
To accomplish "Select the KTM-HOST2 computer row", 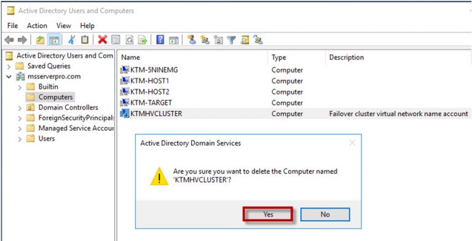I will (x=295, y=91).
